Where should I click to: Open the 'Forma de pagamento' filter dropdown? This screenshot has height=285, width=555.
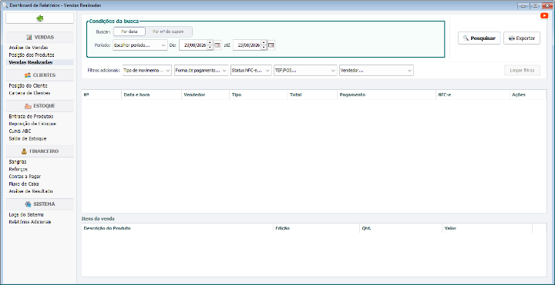[201, 70]
